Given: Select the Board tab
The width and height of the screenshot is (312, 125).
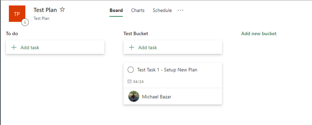Looking at the screenshot, I should (x=116, y=10).
